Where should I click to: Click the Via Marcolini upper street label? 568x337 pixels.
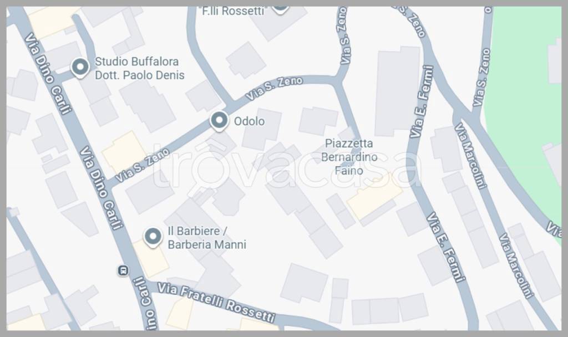click(470, 156)
